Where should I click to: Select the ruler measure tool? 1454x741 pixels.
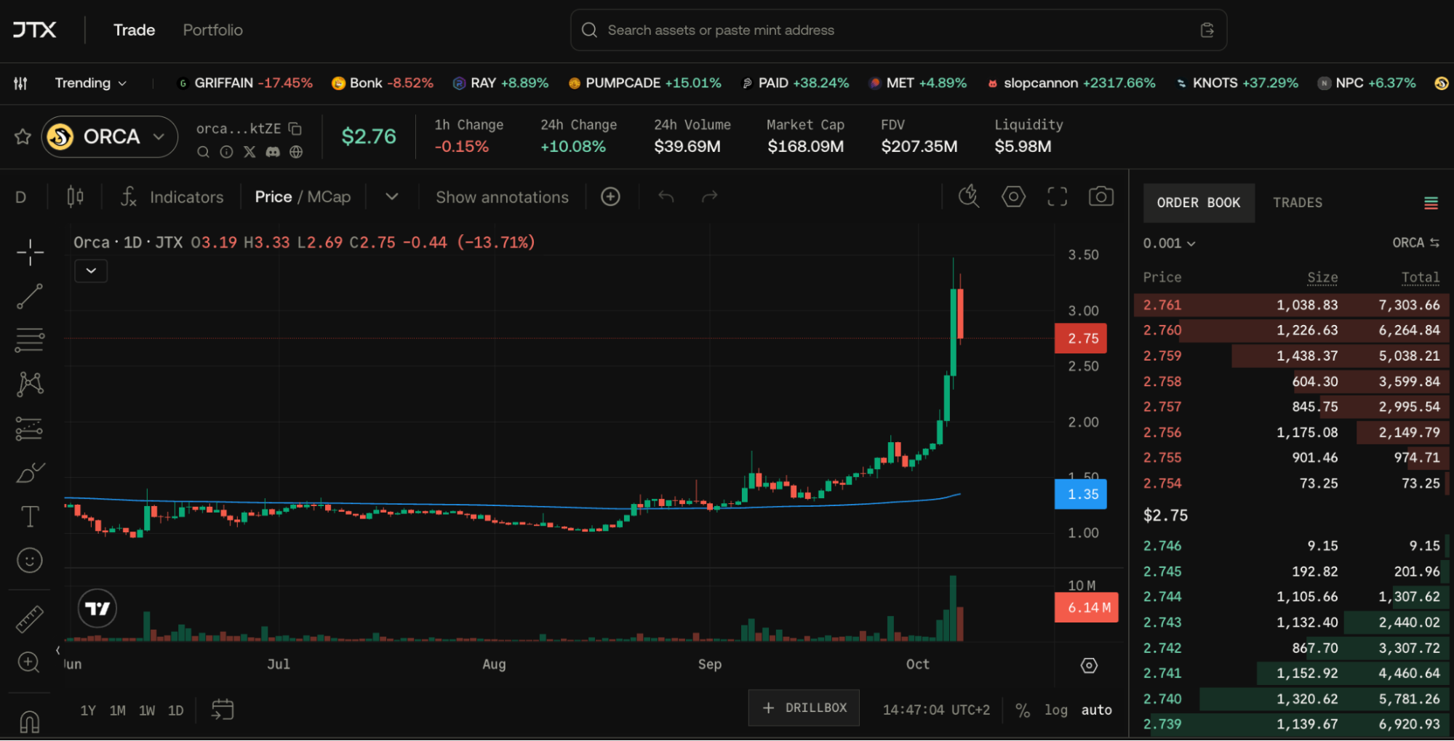tap(30, 619)
